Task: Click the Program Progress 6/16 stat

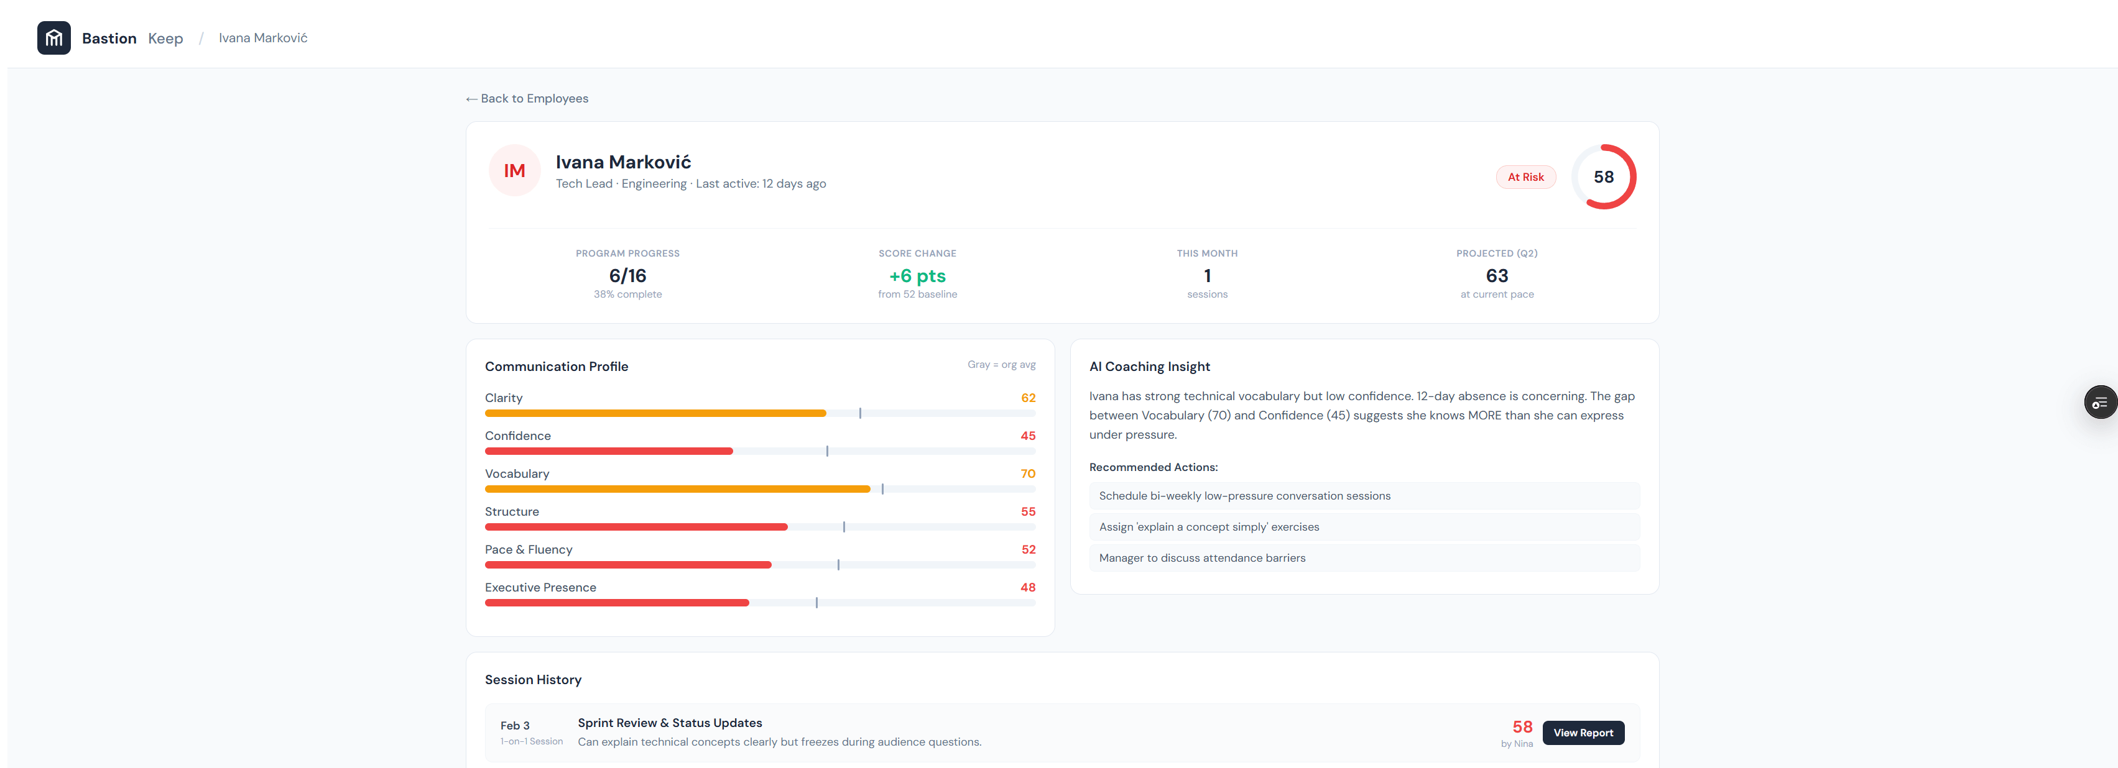Action: [x=627, y=275]
